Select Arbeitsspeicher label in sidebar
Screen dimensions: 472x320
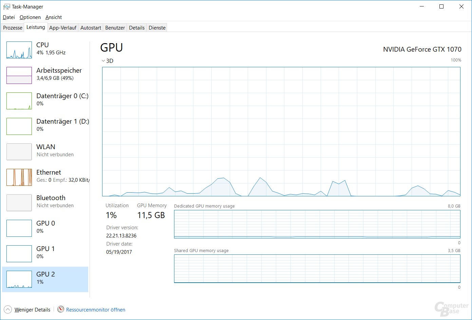click(59, 70)
